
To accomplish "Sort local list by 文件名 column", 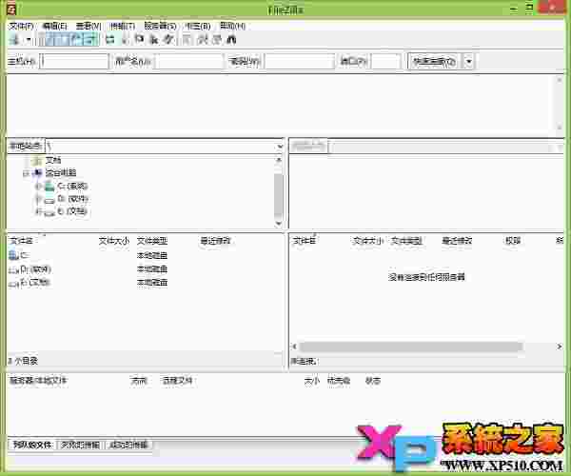I will point(22,241).
